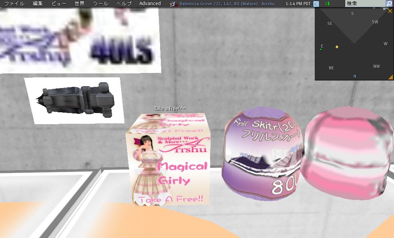Click the SE compass label on mini-map
This screenshot has width=394, height=238.
point(330,23)
